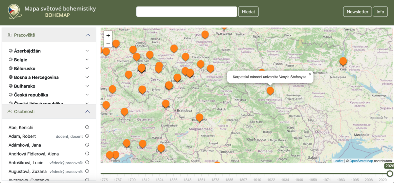
Task: Select Abe, Kenichi in Osobnosti list
Action: (21, 128)
